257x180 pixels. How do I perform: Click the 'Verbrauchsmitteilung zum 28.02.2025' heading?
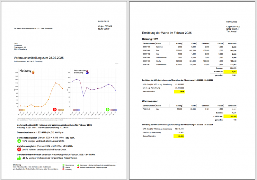(x=39, y=58)
